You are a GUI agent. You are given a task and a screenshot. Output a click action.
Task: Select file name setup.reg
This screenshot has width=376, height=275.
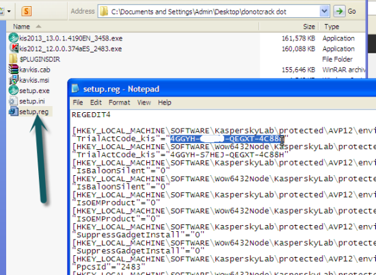point(33,112)
